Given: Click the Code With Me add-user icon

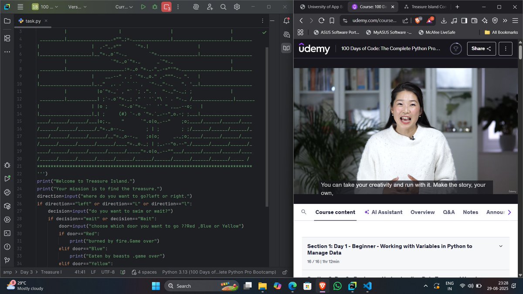Looking at the screenshot, I should click(210, 7).
